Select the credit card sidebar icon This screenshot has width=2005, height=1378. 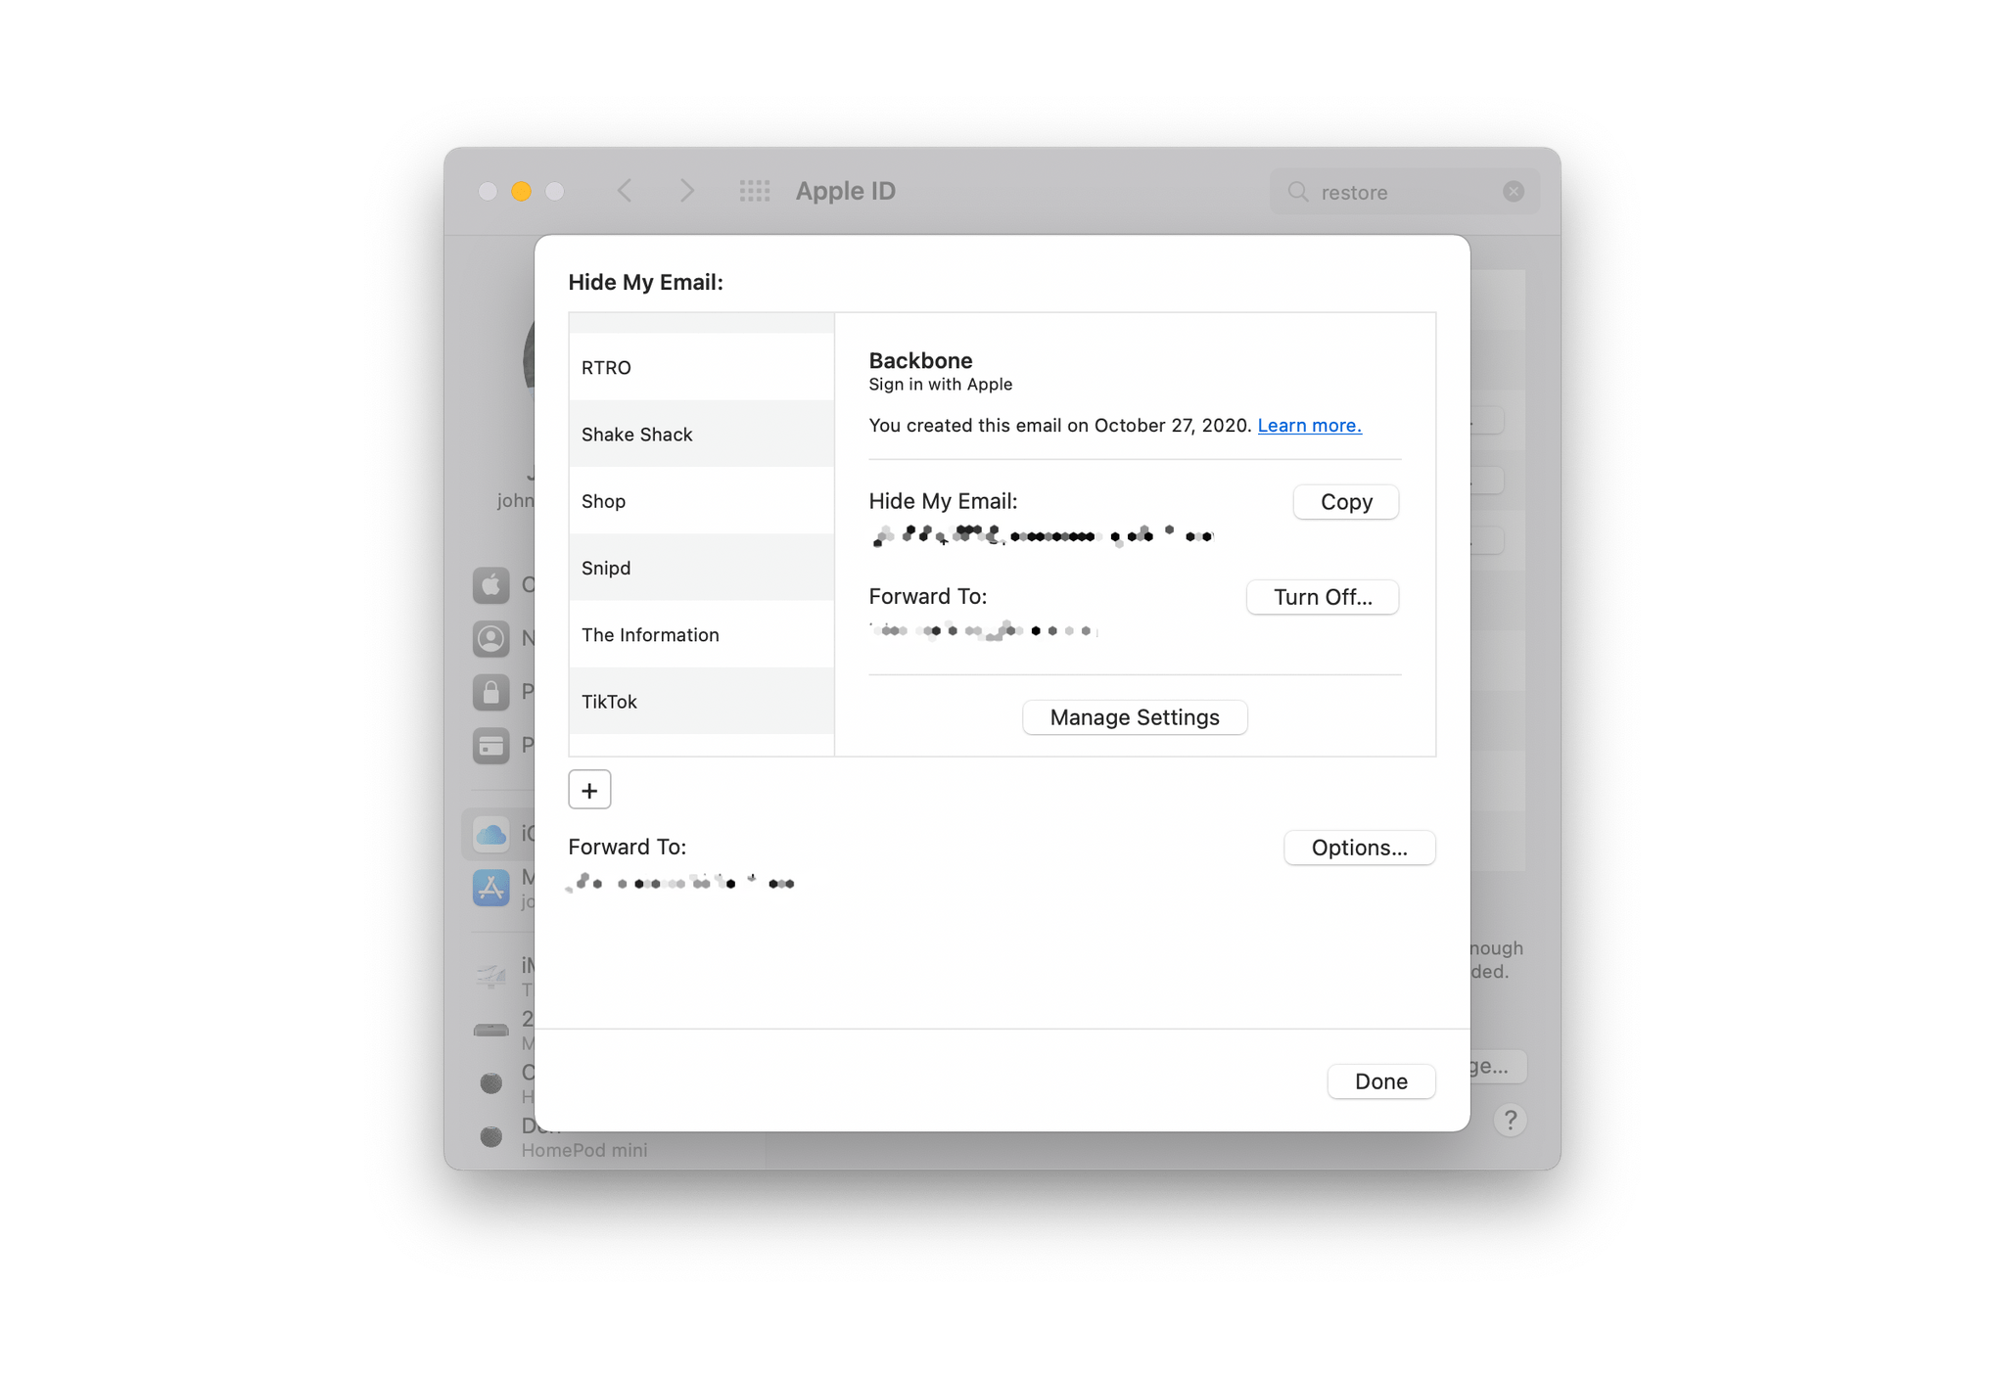[x=491, y=746]
